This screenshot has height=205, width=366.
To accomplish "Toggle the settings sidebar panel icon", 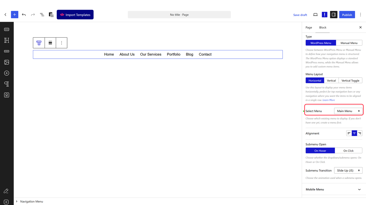I will [x=334, y=15].
